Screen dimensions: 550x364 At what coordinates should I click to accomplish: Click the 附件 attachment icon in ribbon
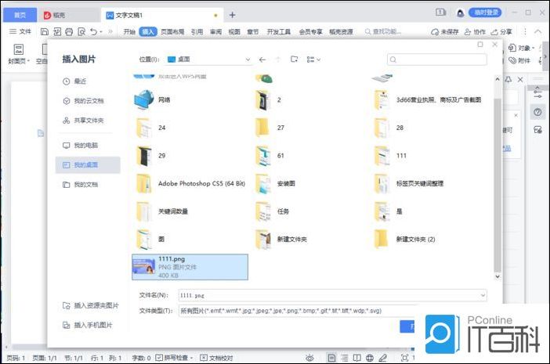pos(512,60)
